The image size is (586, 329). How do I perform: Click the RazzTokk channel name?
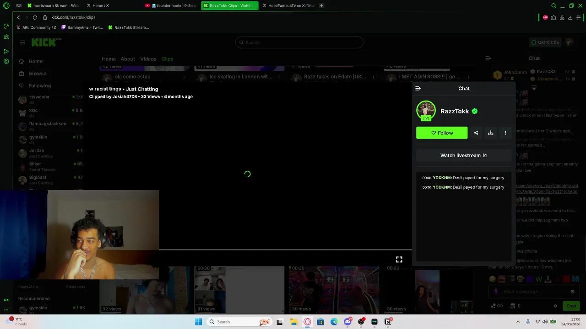[x=455, y=111]
